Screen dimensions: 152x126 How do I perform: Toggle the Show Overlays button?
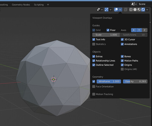pyautogui.click(x=116, y=10)
